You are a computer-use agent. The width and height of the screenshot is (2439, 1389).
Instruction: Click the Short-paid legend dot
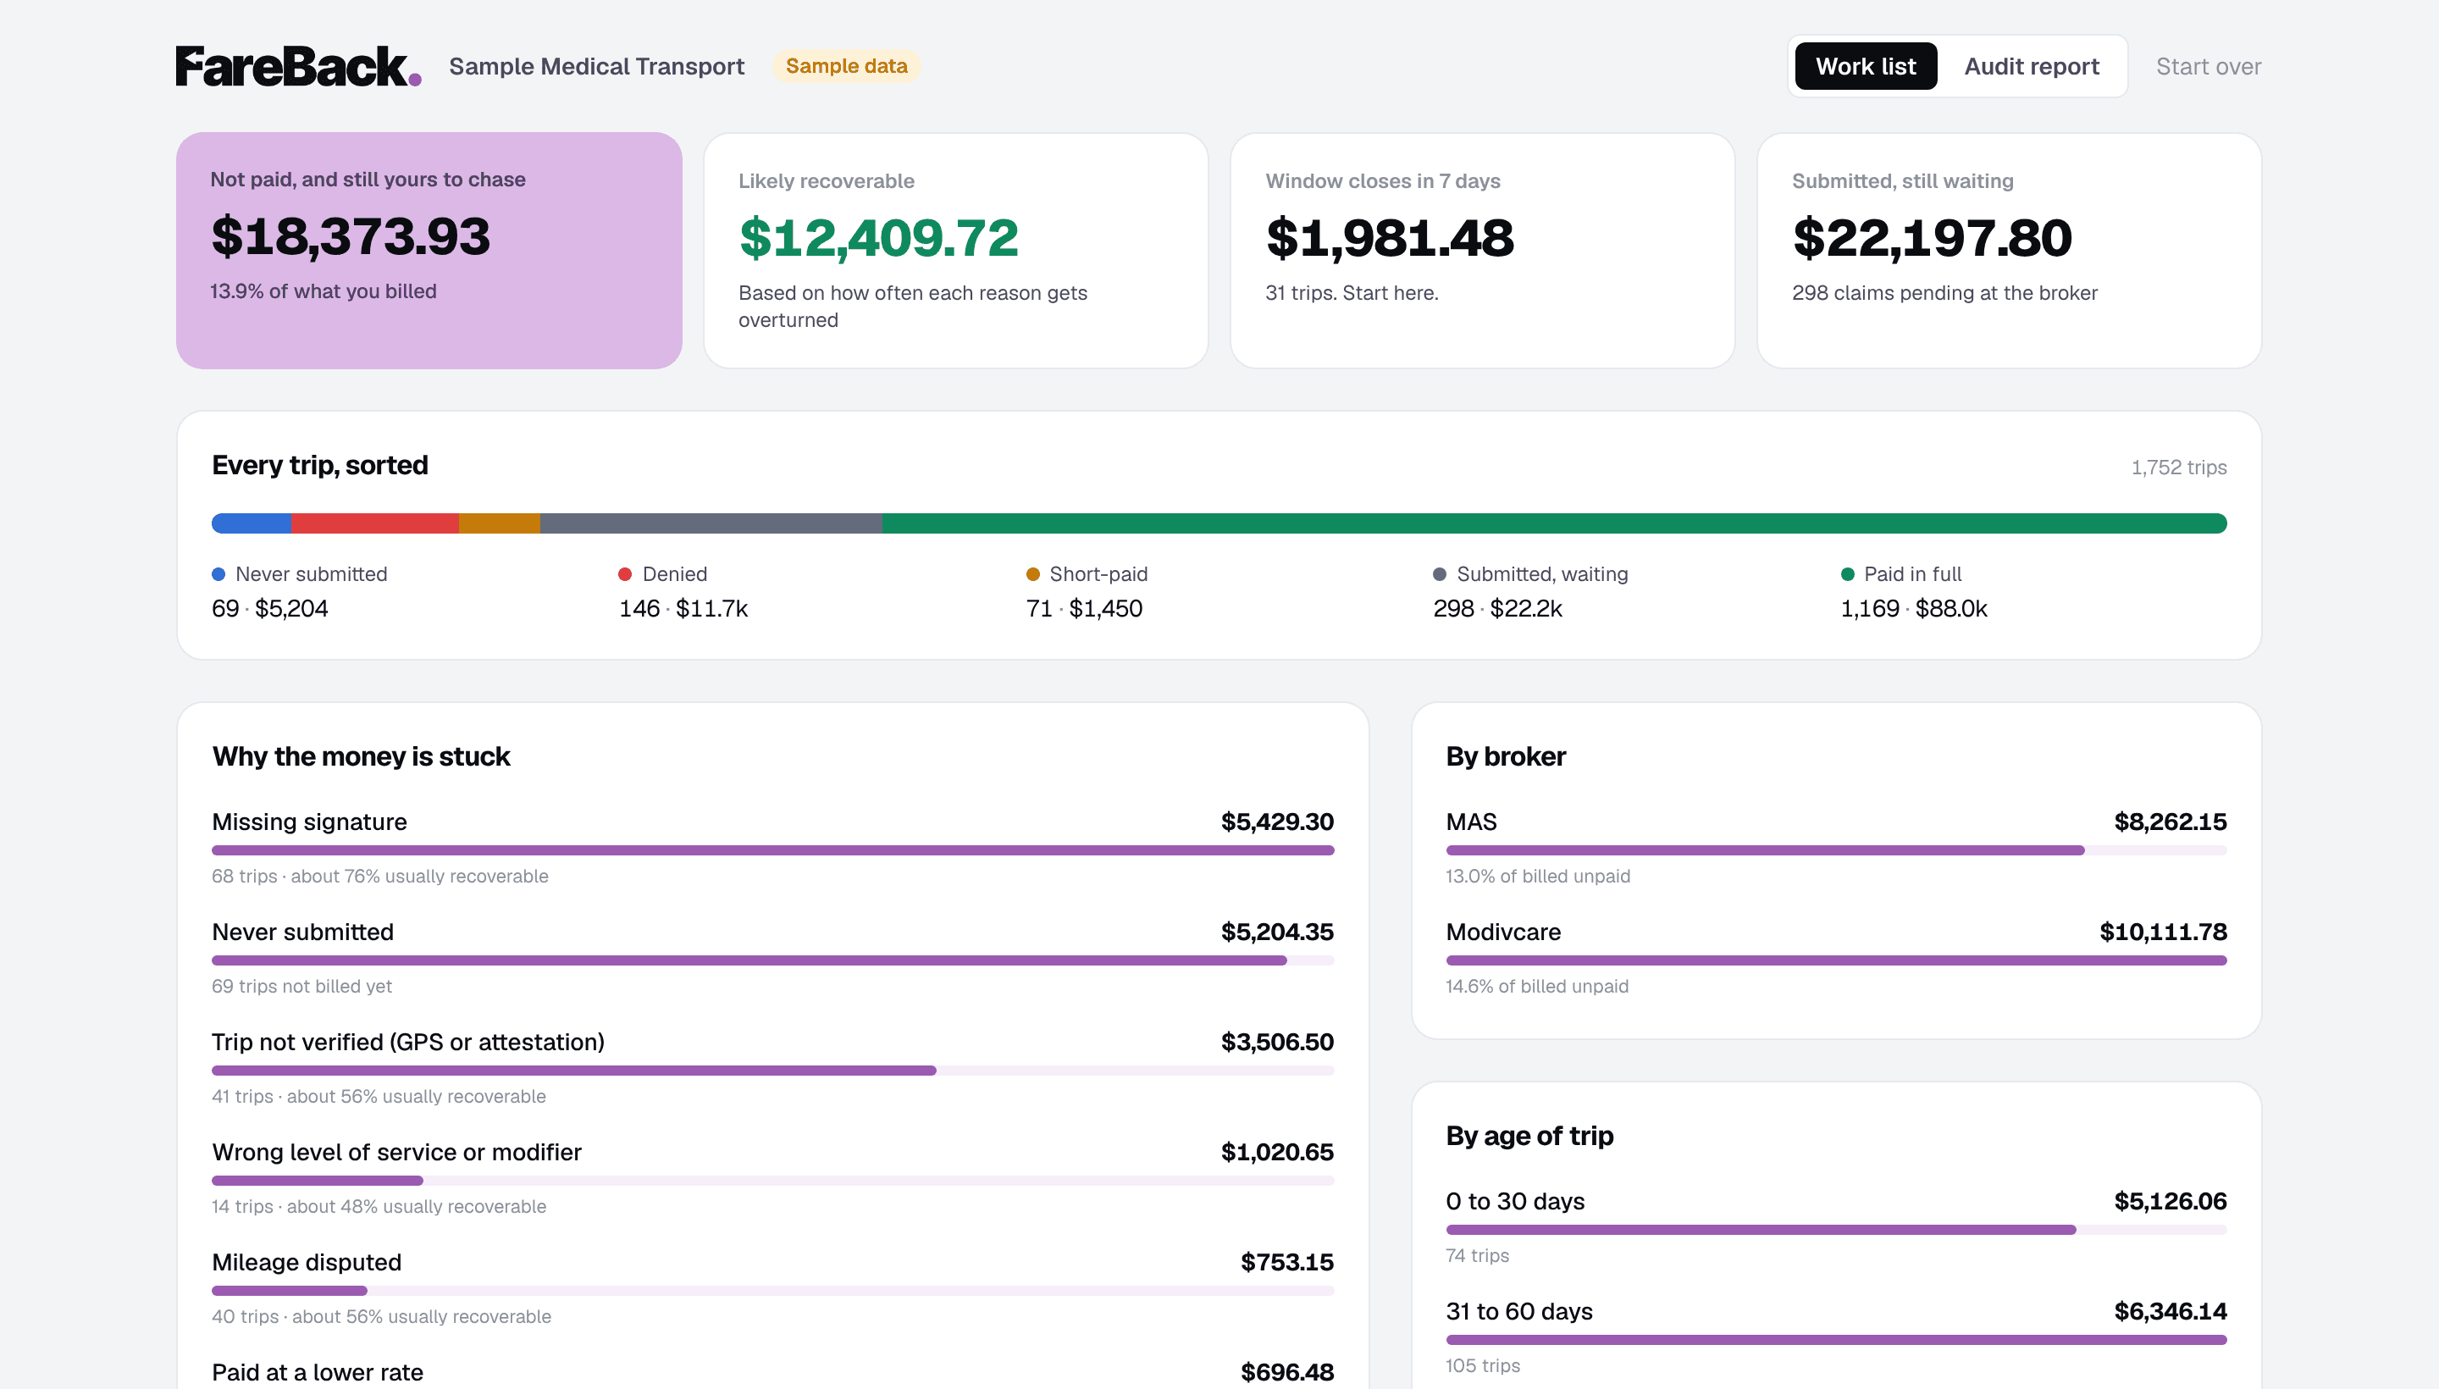pos(1032,573)
